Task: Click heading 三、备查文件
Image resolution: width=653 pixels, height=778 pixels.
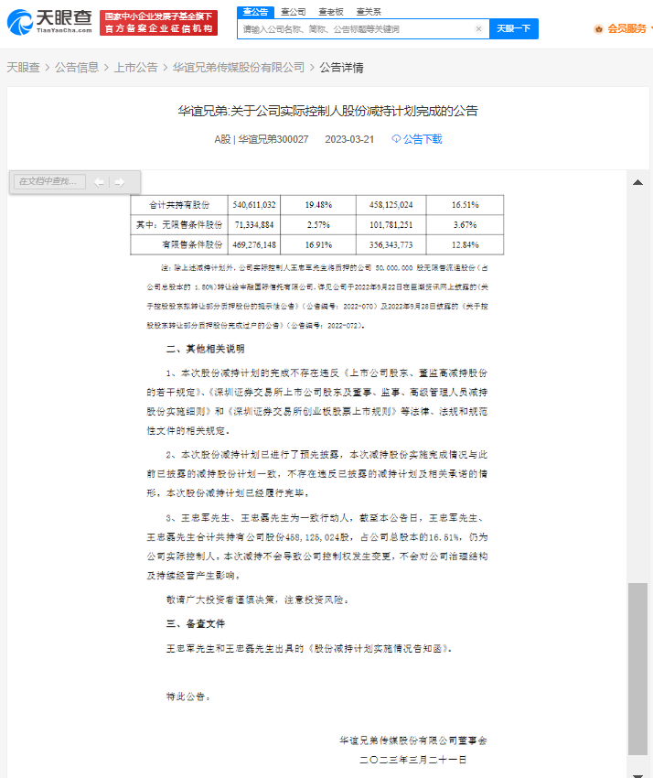Action: coord(196,623)
